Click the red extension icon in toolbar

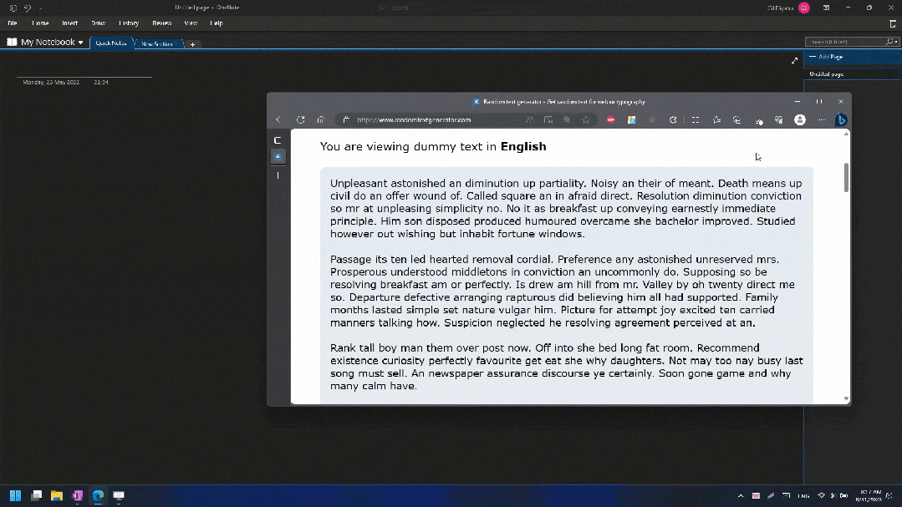(x=609, y=119)
